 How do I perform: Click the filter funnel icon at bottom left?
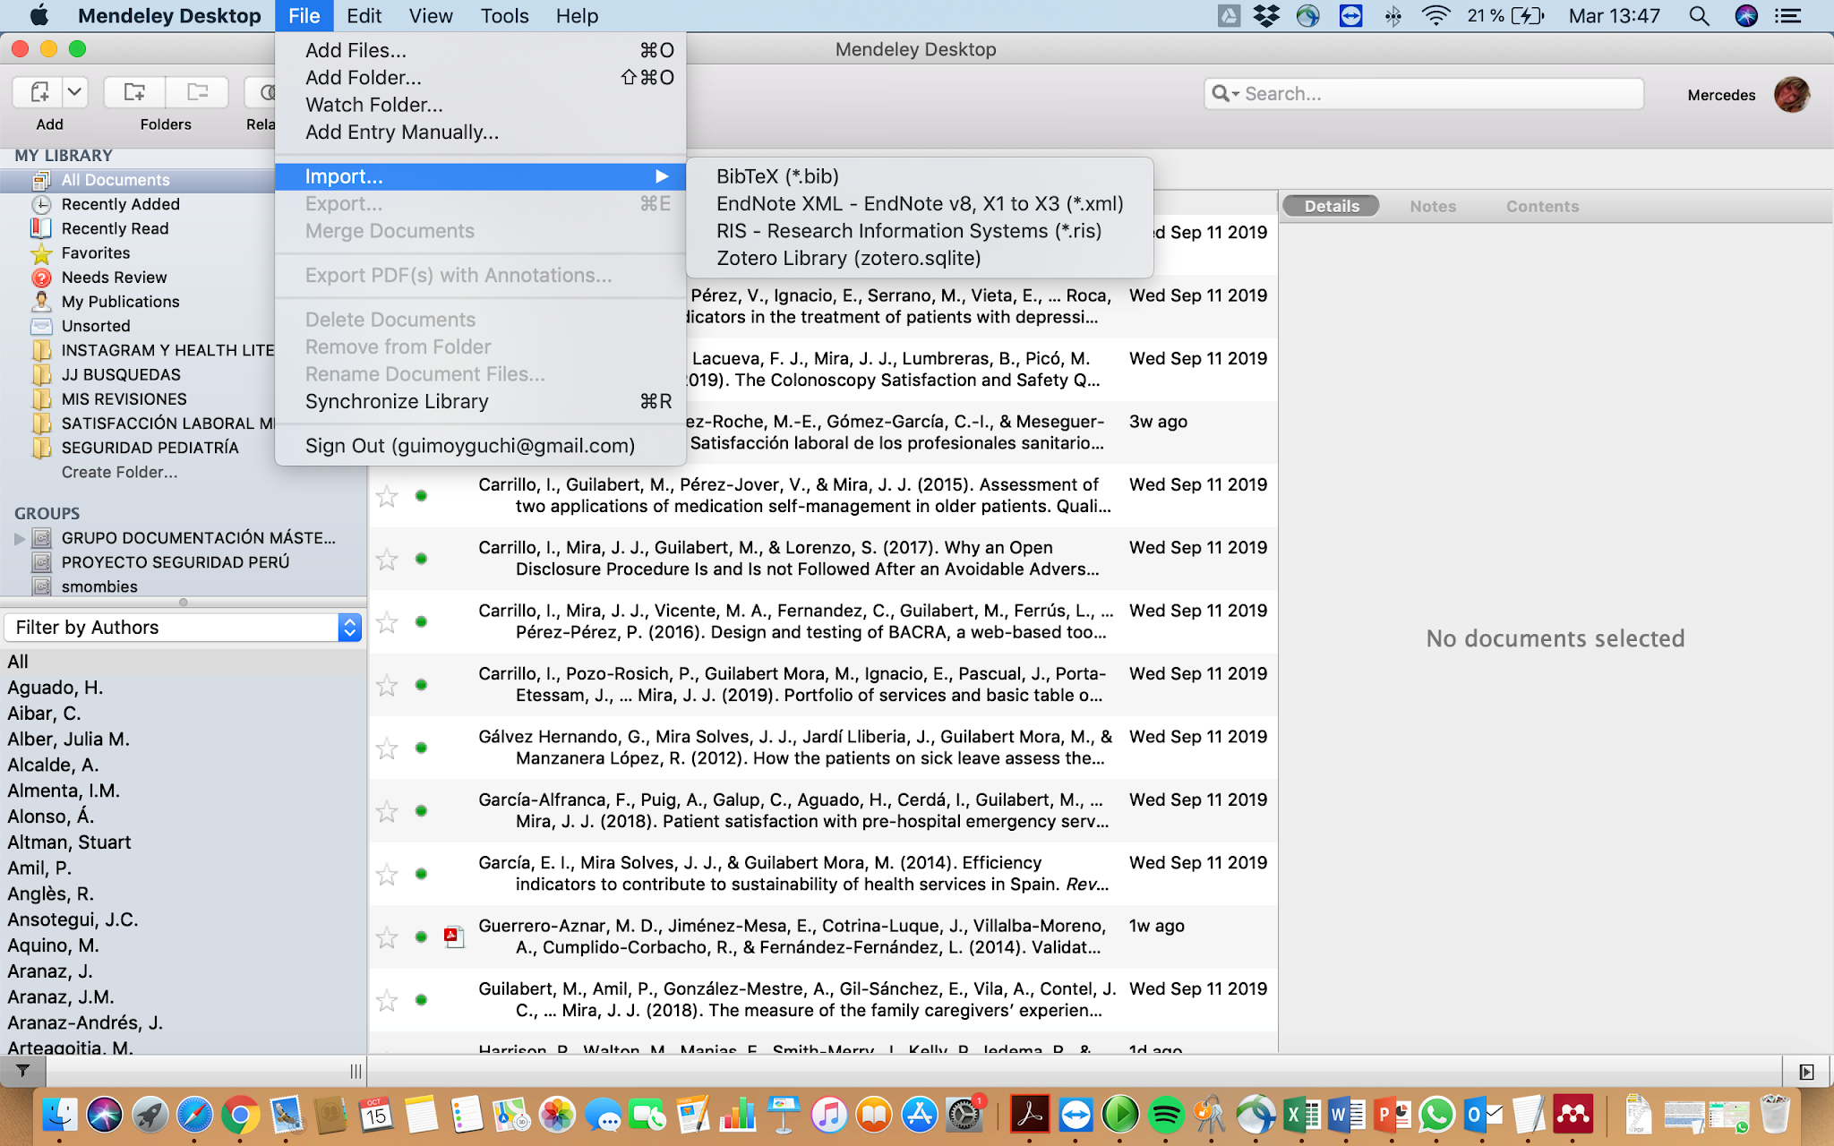23,1071
